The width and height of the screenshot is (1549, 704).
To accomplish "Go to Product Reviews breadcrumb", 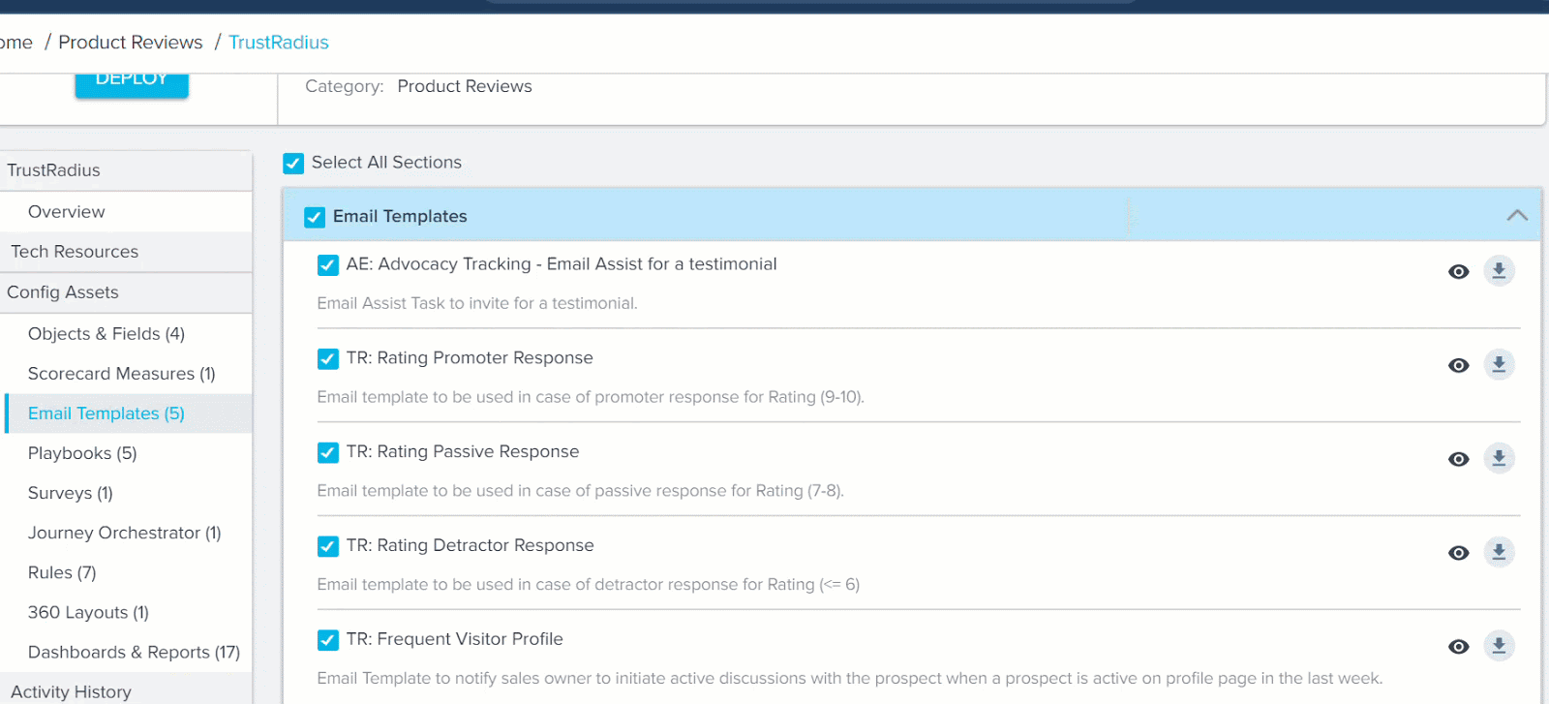I will (x=131, y=43).
